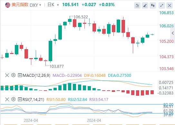Click the 103.877 low price marker
The height and width of the screenshot is (125, 175).
(56, 67)
